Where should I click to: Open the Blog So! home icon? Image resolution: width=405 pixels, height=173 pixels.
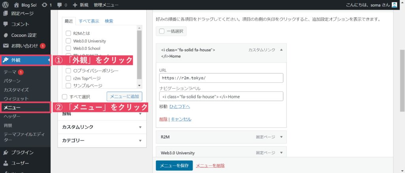[16, 5]
